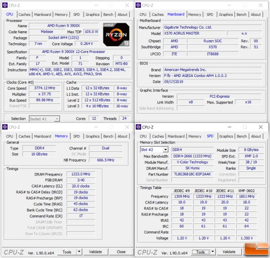Click the Level 3 cache value 4 x 16 MBytes
This screenshot has width=270, height=258.
97,106
